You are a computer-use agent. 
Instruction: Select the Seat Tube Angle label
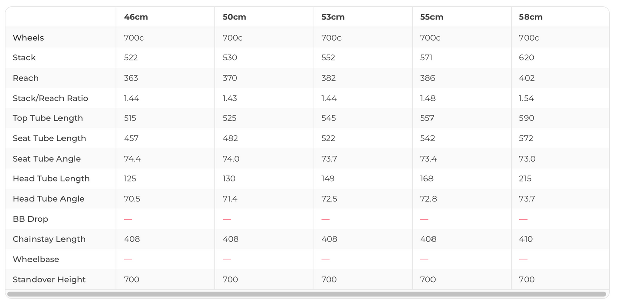pos(47,159)
